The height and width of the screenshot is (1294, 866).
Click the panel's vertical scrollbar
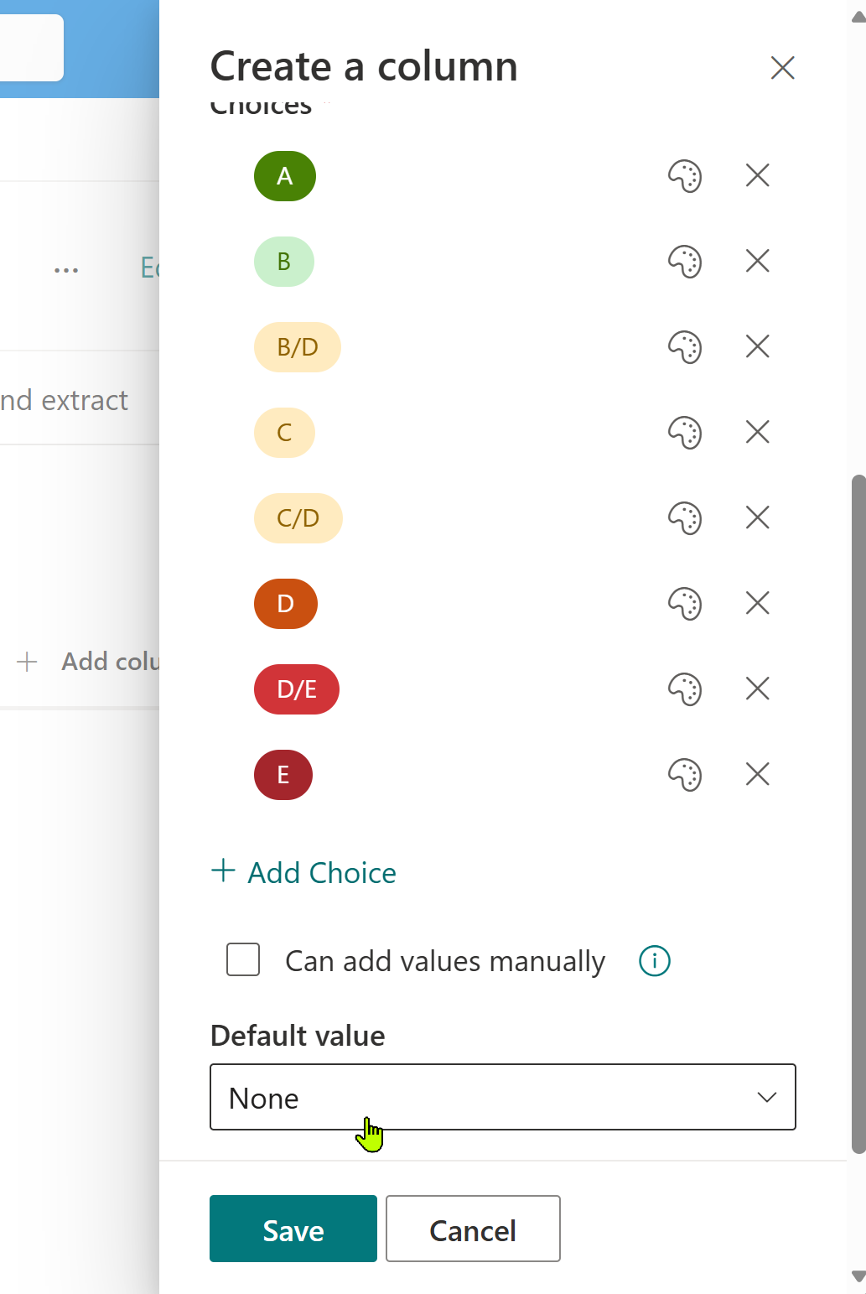(x=858, y=813)
